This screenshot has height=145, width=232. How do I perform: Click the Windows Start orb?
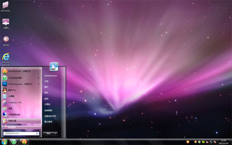(4, 142)
